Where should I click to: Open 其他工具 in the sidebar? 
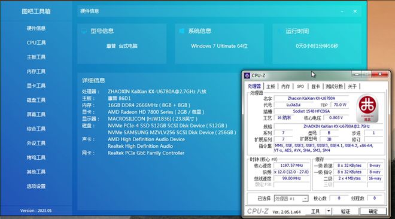[x=36, y=172]
